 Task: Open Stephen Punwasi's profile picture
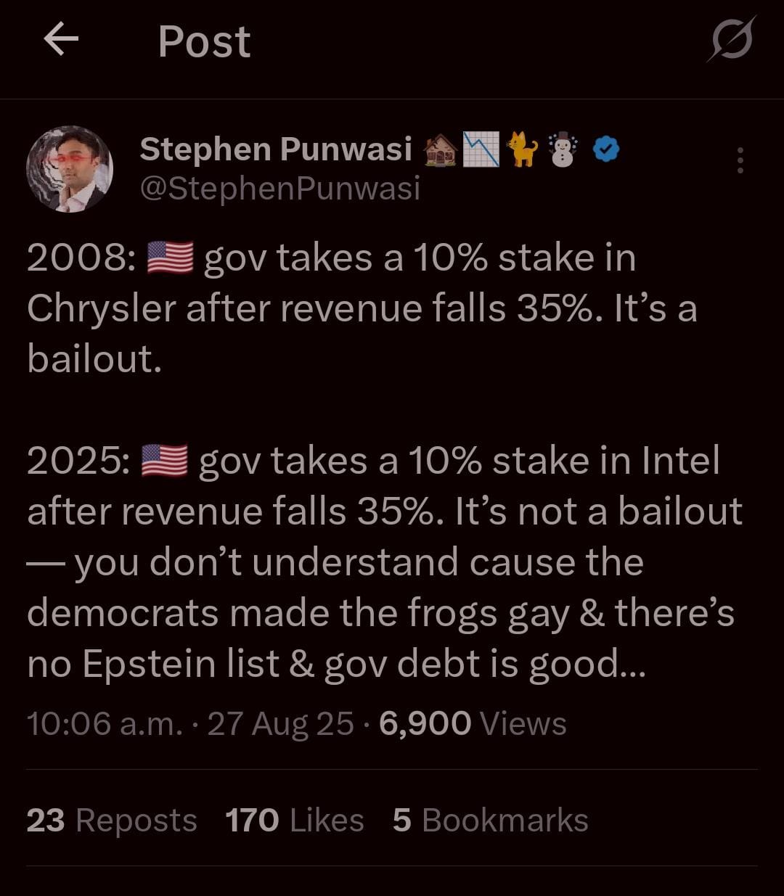[70, 169]
